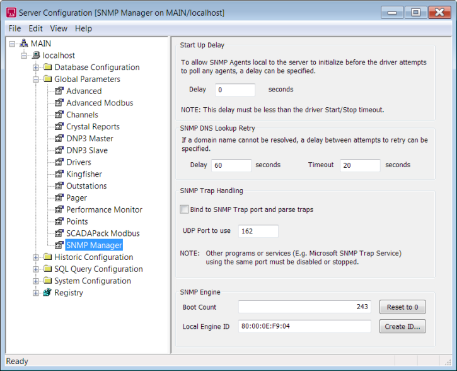
Task: Click the Advanced Modbus settings icon
Action: pos(59,103)
